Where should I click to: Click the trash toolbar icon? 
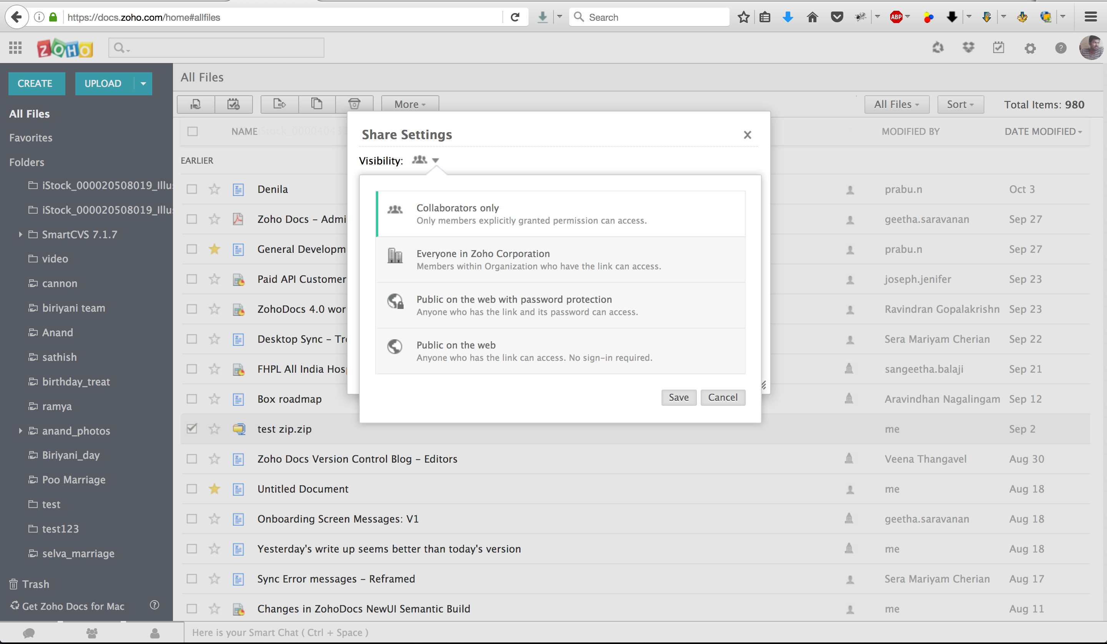(x=354, y=104)
